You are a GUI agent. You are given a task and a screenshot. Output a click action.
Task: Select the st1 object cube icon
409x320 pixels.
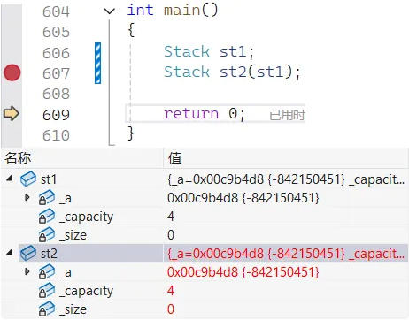28,179
